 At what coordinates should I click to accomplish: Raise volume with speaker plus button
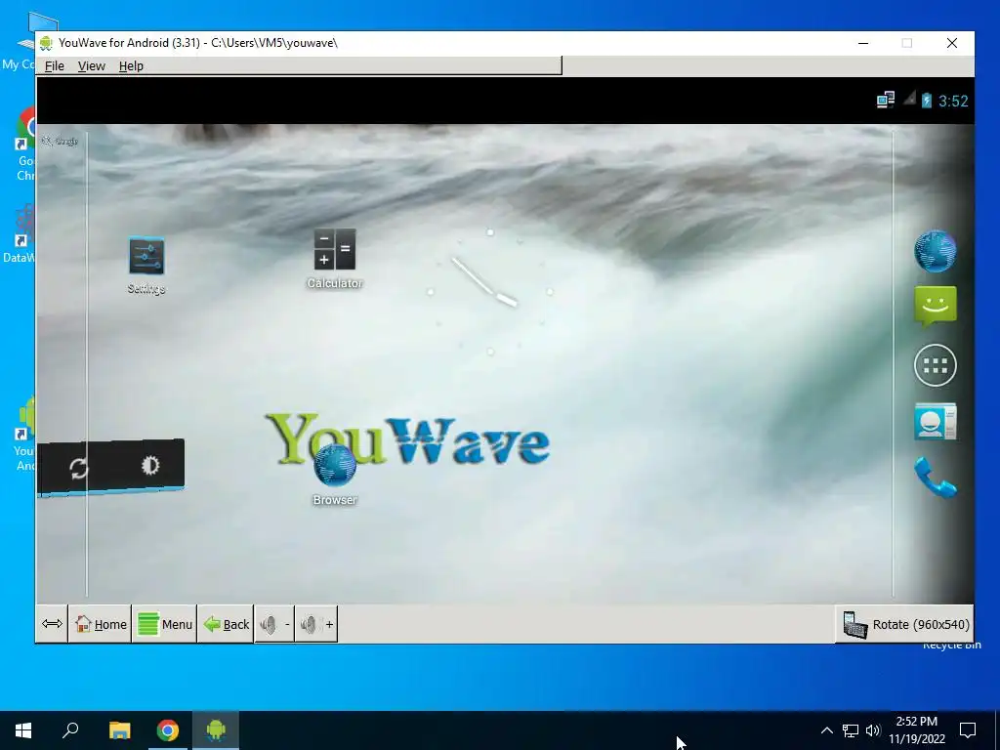coord(316,624)
